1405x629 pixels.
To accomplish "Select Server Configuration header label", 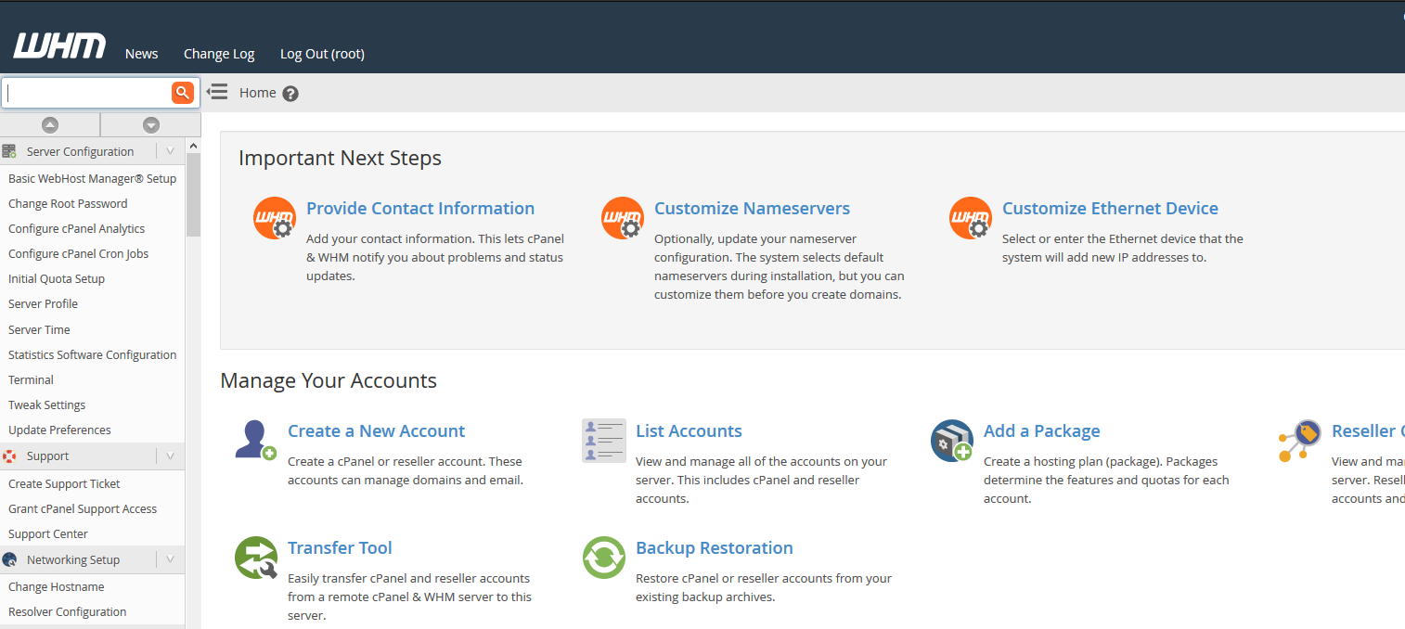I will pos(81,152).
